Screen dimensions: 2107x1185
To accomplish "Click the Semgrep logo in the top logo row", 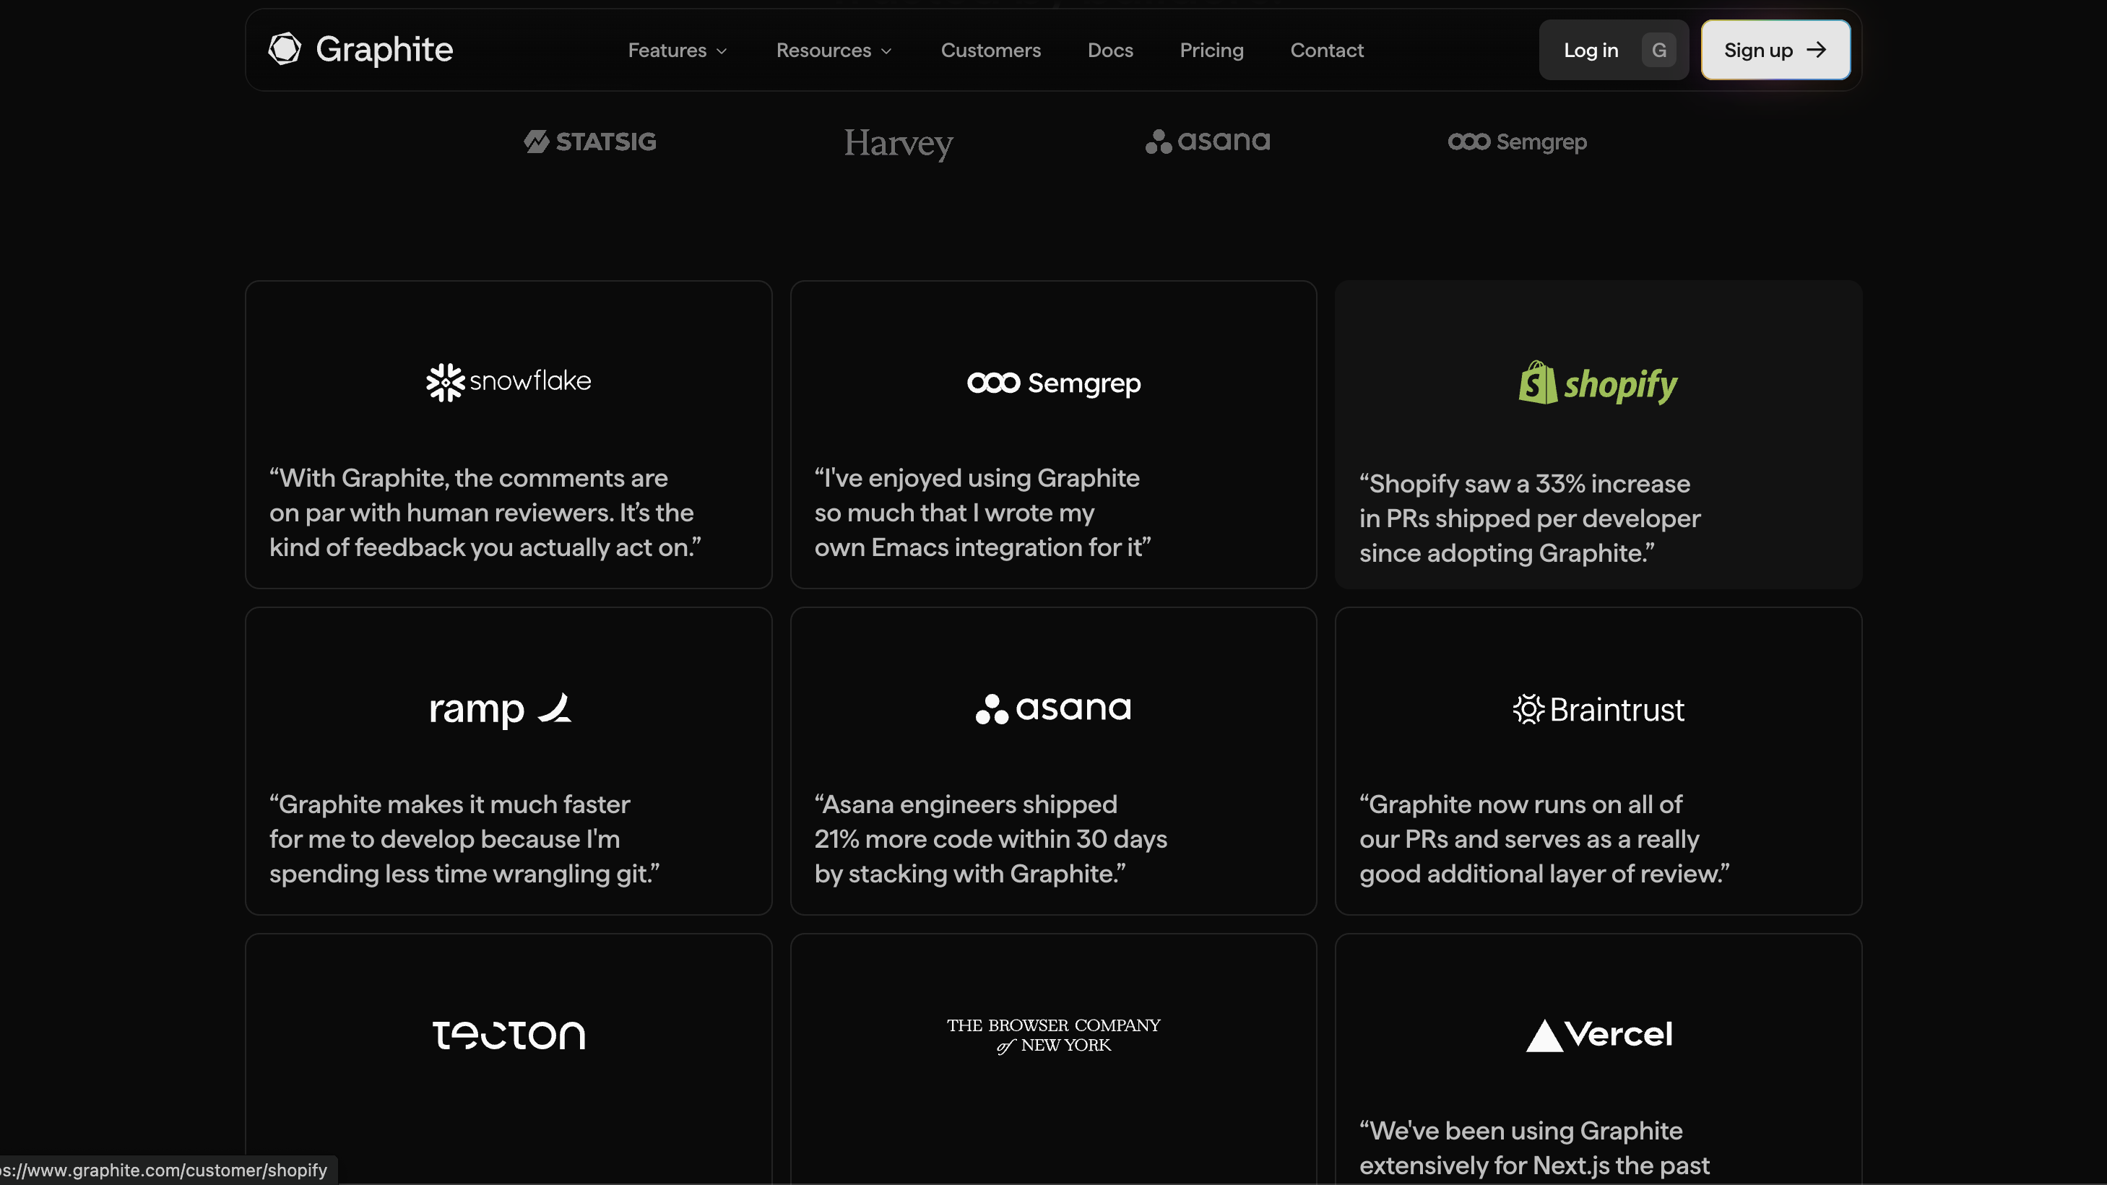I will point(1516,142).
